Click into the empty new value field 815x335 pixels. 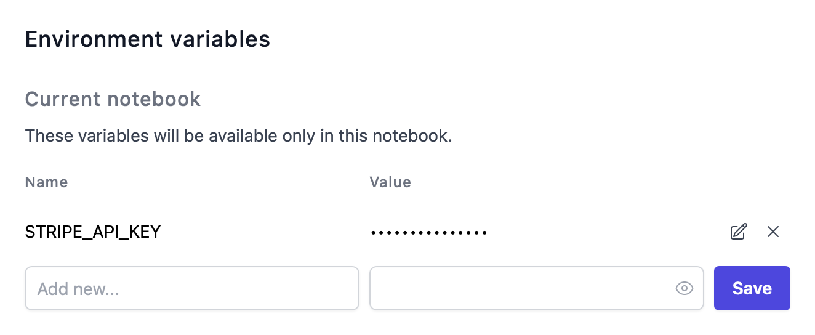(x=537, y=288)
